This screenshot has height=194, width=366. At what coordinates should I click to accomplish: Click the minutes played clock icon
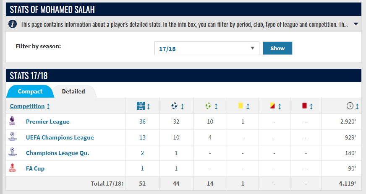click(350, 106)
